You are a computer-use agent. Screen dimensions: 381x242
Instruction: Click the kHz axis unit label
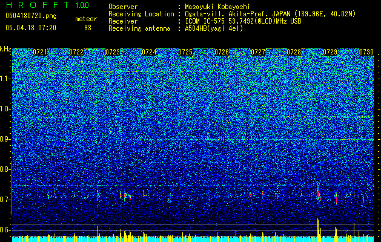[5, 49]
